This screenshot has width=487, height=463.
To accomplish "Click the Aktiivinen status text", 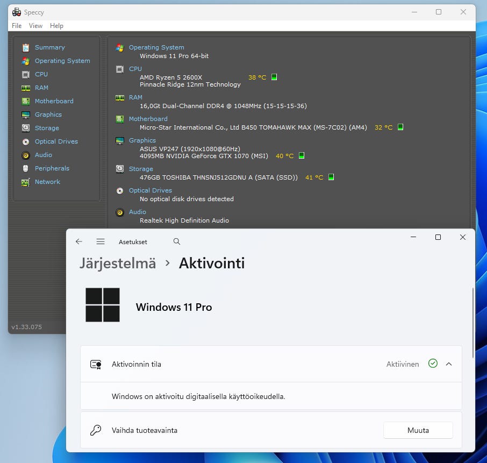I will click(403, 364).
